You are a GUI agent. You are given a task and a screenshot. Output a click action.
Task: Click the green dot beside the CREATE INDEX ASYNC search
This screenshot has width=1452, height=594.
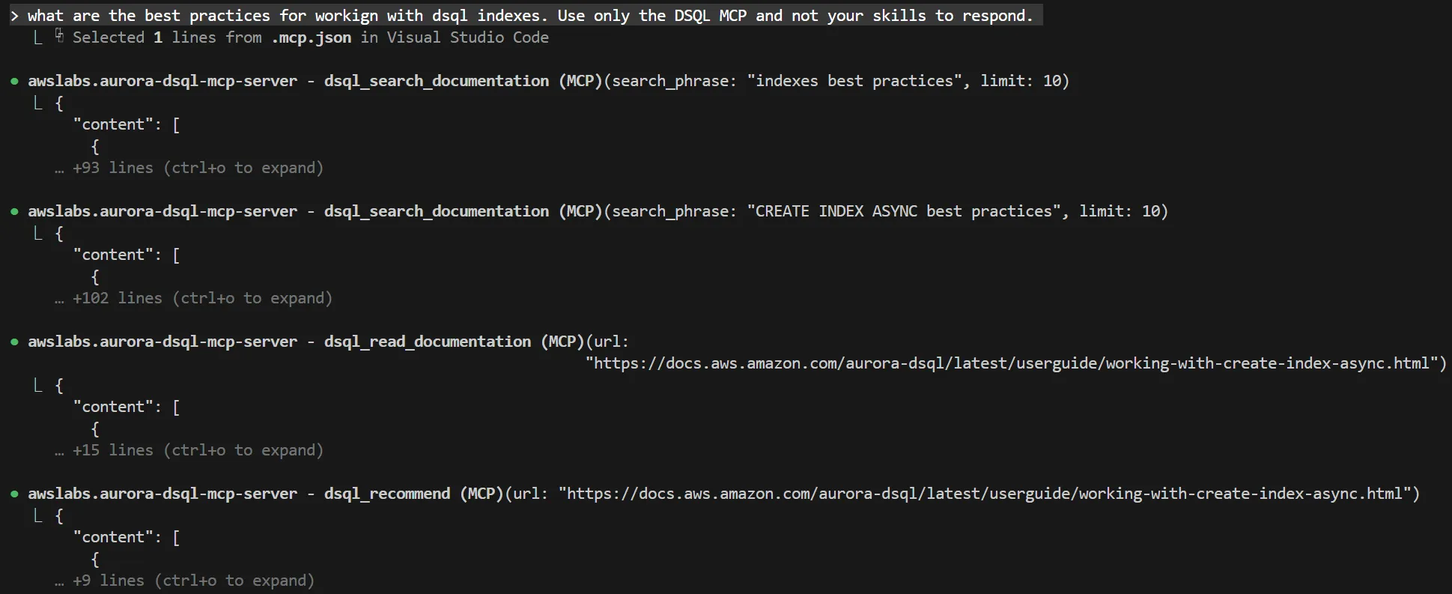[14, 211]
